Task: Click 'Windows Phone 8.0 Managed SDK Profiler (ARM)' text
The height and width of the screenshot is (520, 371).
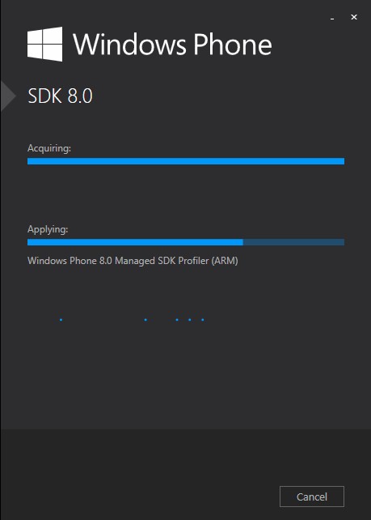Action: 133,261
